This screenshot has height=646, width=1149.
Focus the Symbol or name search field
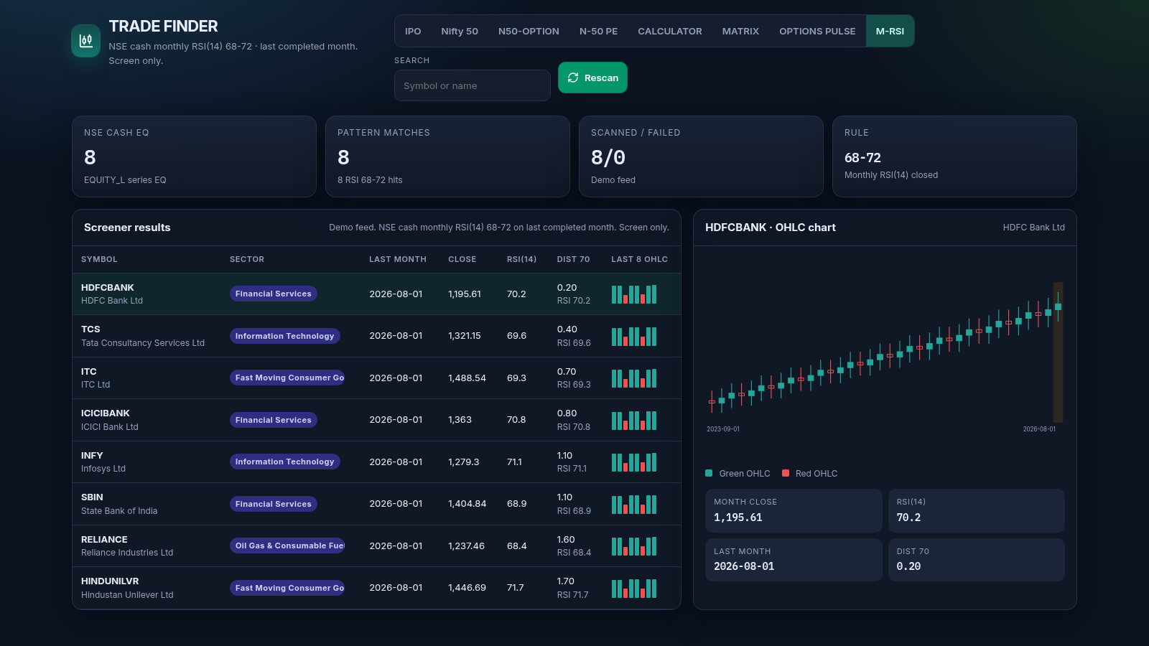pos(473,85)
